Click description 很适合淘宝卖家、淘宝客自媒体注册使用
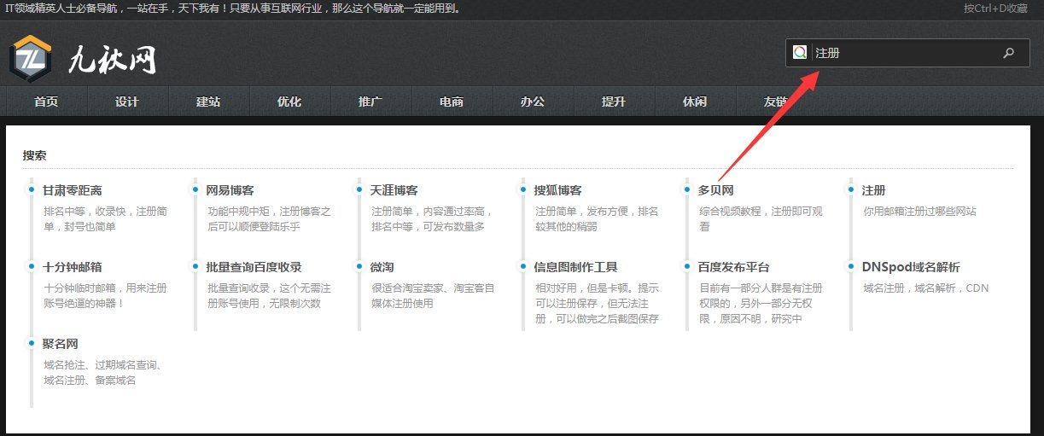Viewport: 1044px width, 436px height. (433, 295)
